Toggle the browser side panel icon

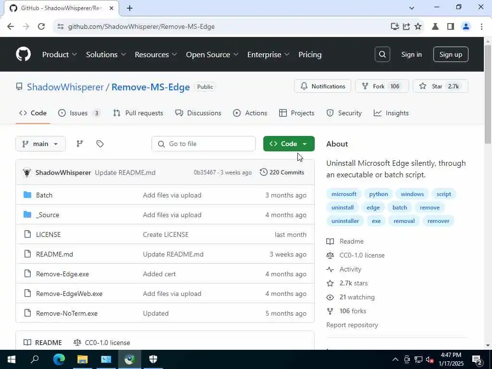pos(451,26)
